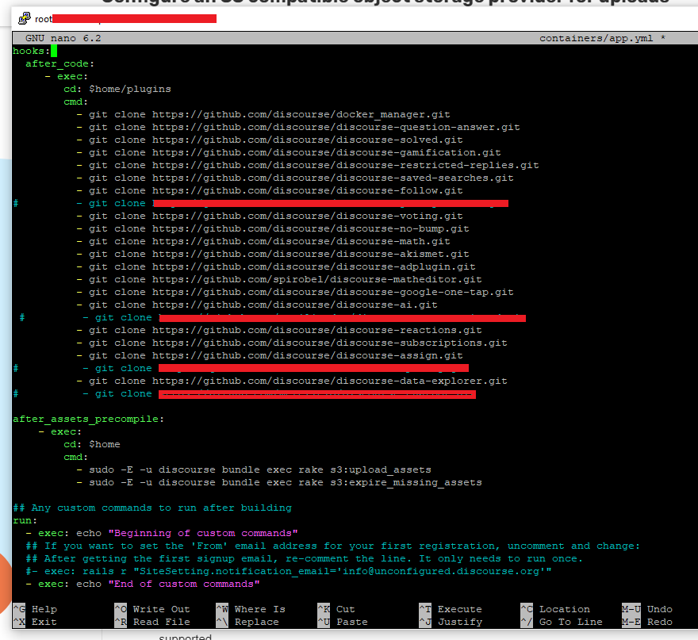Click the discourse-follow.git clone line
Viewport: 698px width, 640px height.
[270, 190]
